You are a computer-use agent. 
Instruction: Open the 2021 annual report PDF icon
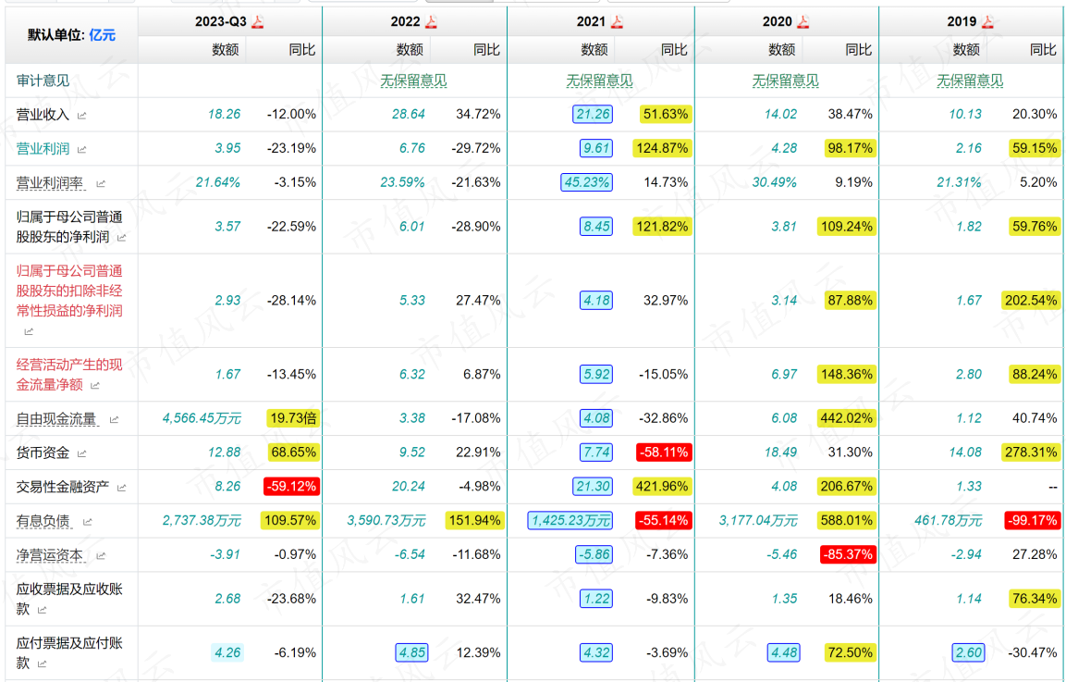(617, 22)
